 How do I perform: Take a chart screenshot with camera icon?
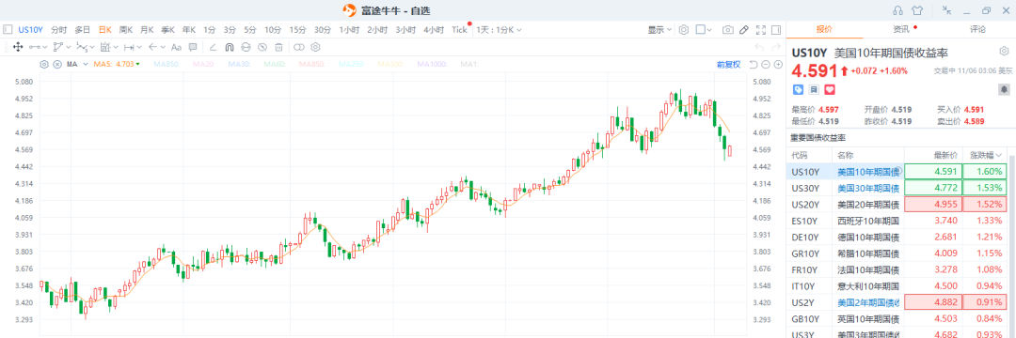[728, 30]
